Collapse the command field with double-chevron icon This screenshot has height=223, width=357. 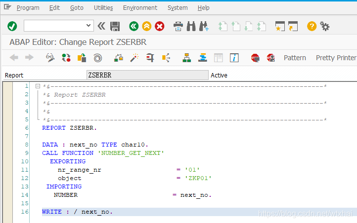click(101, 26)
